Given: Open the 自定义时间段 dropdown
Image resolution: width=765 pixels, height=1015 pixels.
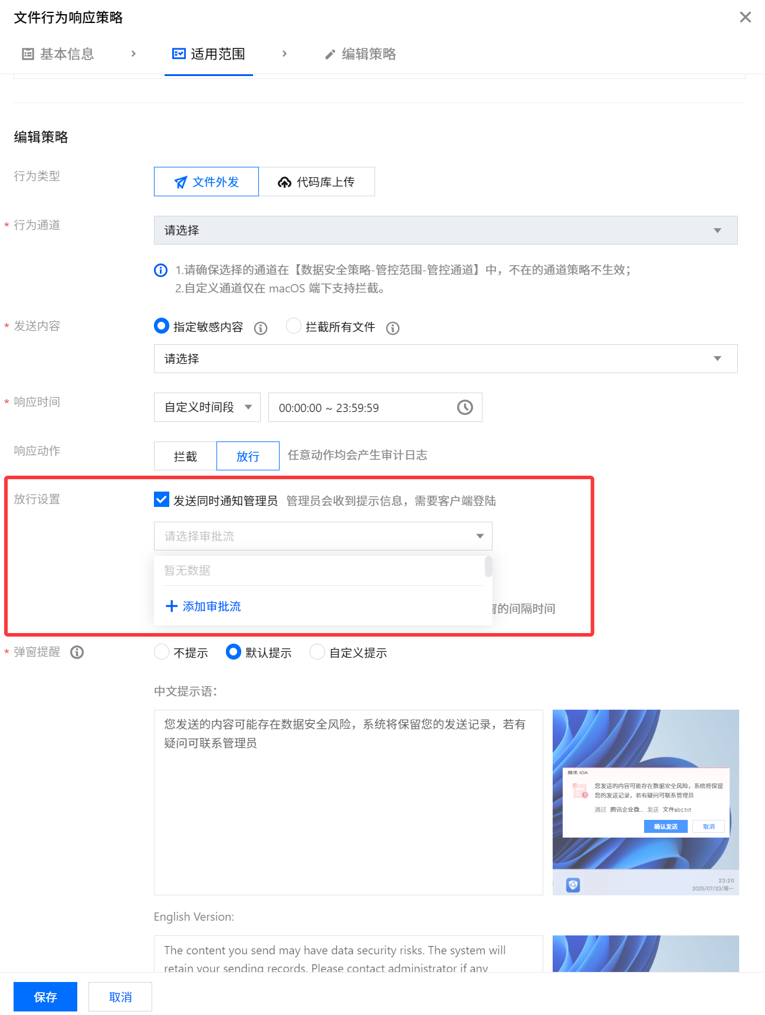Looking at the screenshot, I should tap(207, 407).
